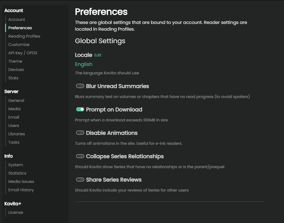Screen dimensions: 284x223
Task: Select API Key / OPDS in sidebar
Action: click(23, 53)
